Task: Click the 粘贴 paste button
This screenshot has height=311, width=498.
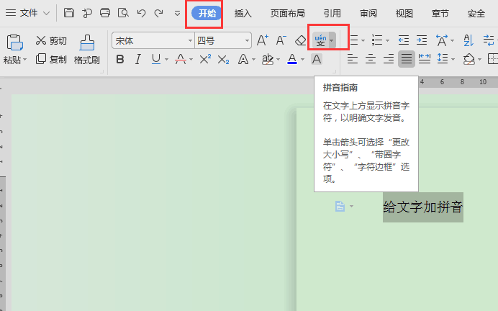Action: (14, 43)
